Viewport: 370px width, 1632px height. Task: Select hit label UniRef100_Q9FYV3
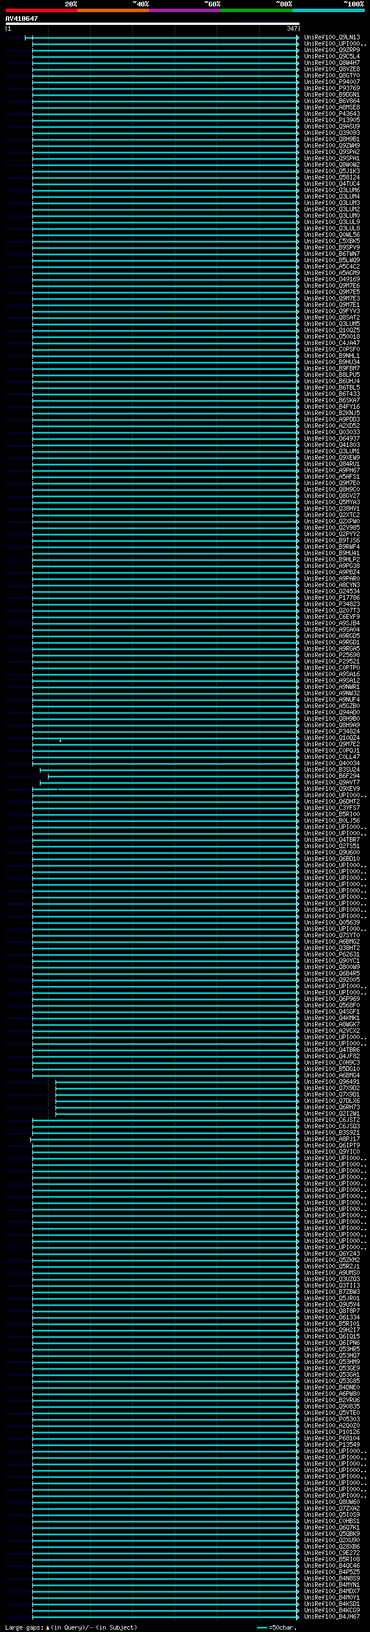tap(332, 311)
